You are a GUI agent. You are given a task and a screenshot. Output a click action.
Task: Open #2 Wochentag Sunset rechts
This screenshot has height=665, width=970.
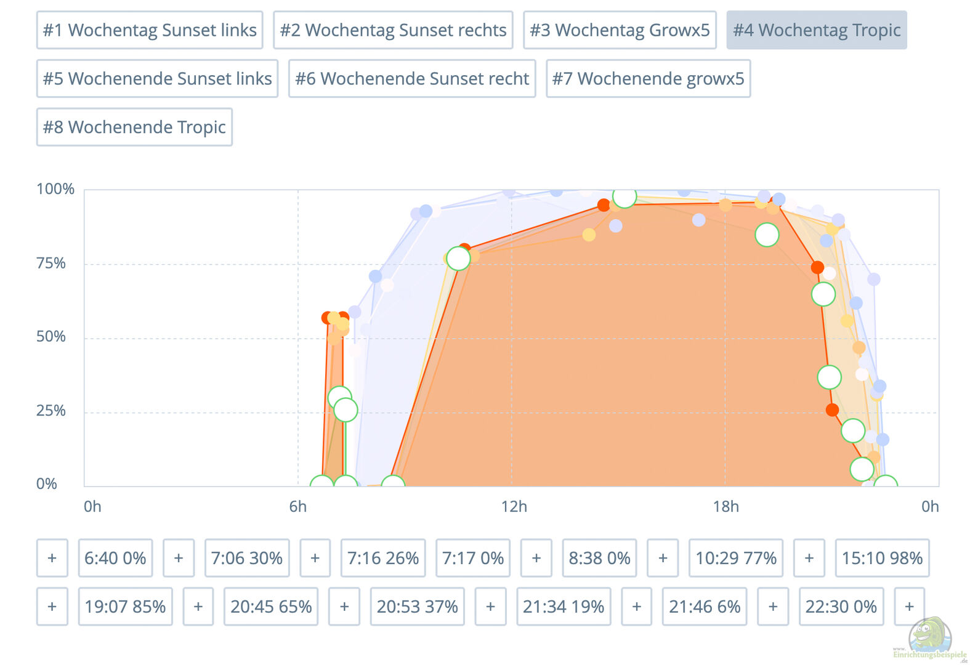pyautogui.click(x=393, y=30)
